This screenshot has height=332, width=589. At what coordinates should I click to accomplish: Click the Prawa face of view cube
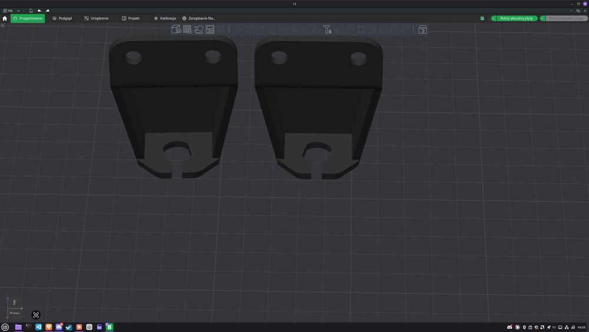point(15,313)
